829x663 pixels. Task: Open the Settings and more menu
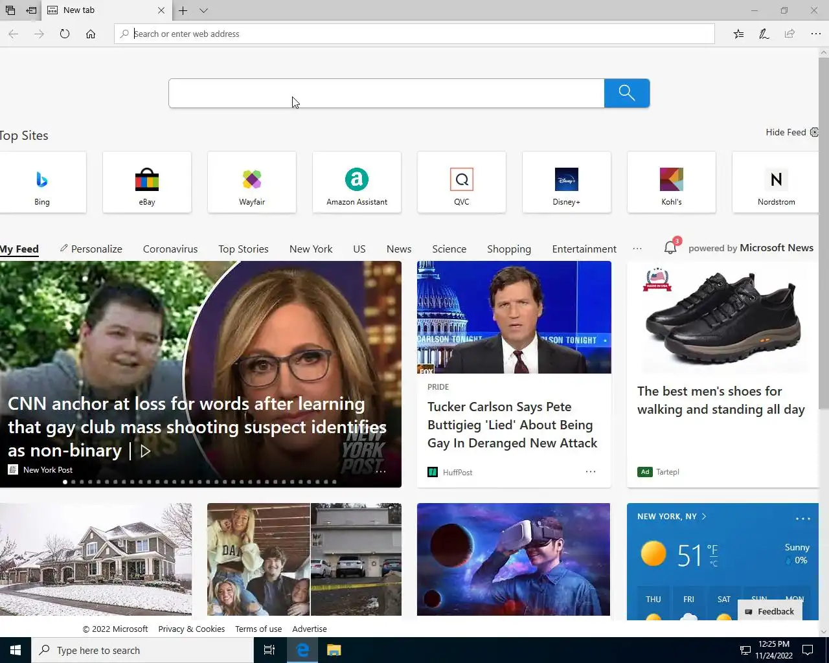pyautogui.click(x=815, y=34)
